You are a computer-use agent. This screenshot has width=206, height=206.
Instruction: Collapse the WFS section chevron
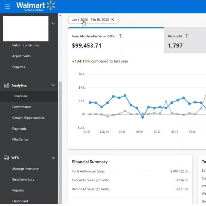[x=53, y=158]
